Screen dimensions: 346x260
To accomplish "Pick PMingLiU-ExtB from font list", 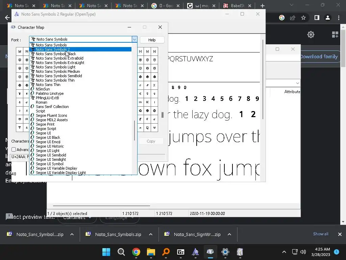I will 80,98.
